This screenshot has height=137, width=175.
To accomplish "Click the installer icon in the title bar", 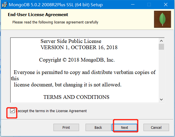I will tap(5, 5).
